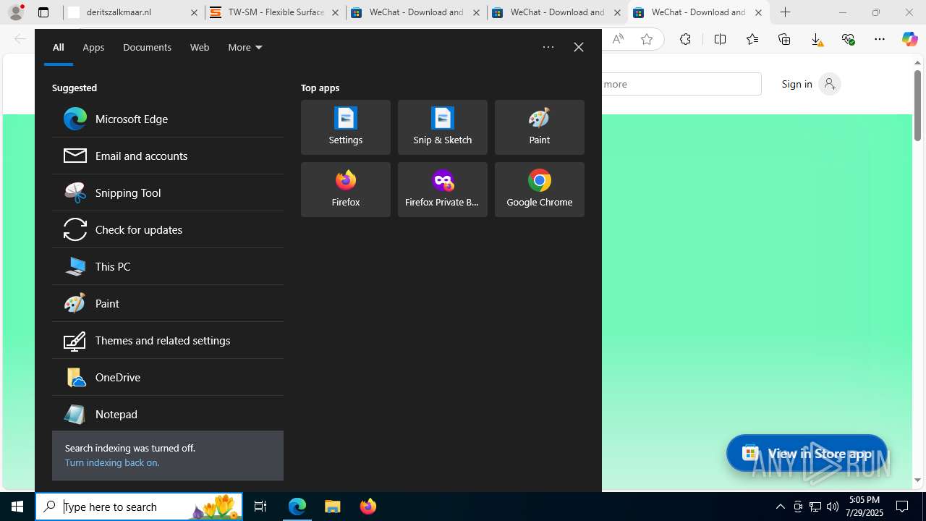Add this page to favorites

pos(647,39)
